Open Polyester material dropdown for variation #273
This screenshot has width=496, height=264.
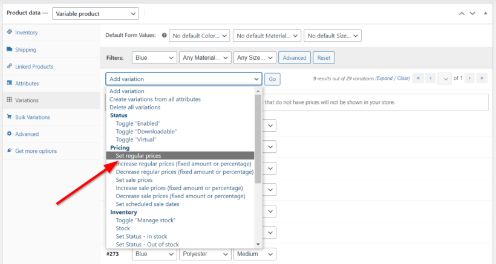(205, 254)
